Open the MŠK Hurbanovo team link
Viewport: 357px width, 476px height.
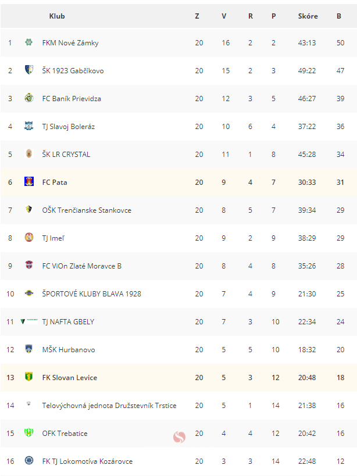point(69,350)
